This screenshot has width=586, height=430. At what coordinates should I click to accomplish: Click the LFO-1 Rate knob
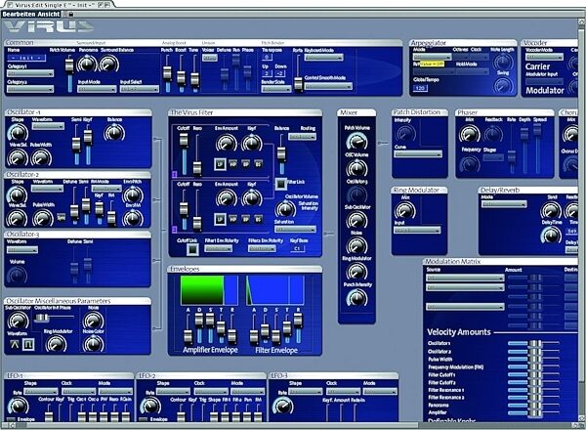click(x=18, y=407)
